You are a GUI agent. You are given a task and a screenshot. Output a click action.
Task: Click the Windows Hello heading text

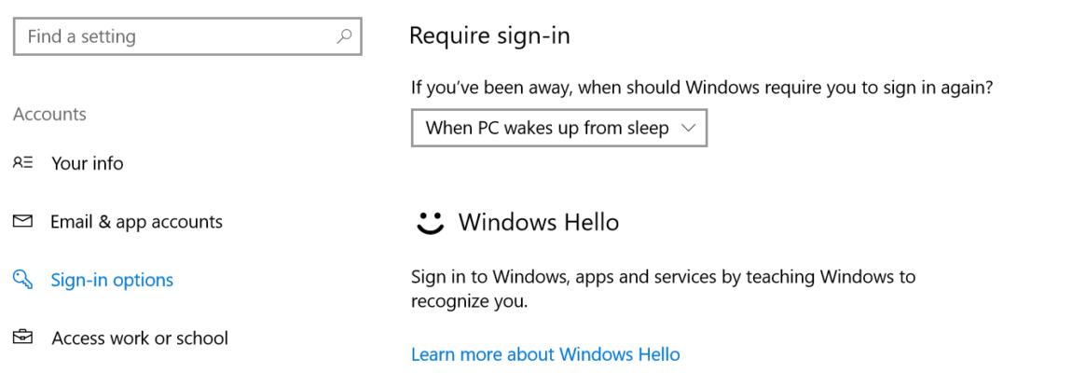(x=539, y=222)
